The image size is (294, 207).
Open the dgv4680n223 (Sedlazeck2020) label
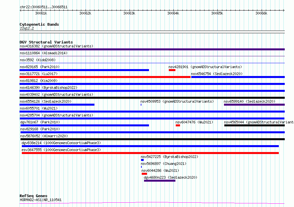tap(170, 177)
